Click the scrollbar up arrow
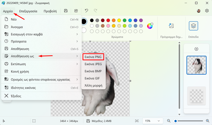 click(179, 42)
